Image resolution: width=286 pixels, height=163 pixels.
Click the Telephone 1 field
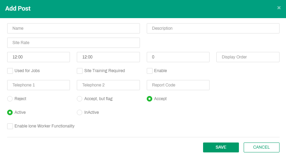click(39, 85)
